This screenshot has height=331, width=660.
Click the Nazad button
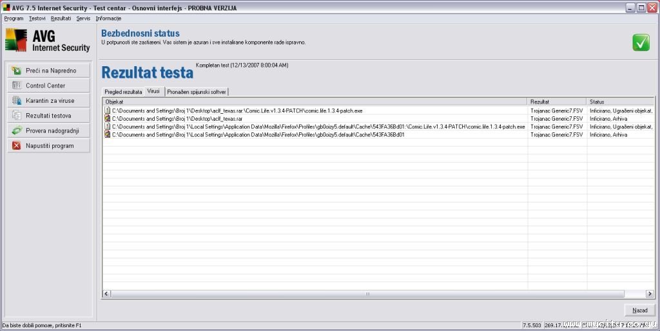(640, 310)
